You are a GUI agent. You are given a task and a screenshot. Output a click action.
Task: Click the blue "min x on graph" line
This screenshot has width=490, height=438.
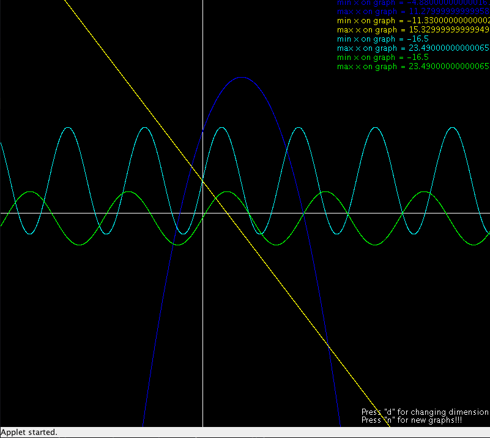[414, 3]
